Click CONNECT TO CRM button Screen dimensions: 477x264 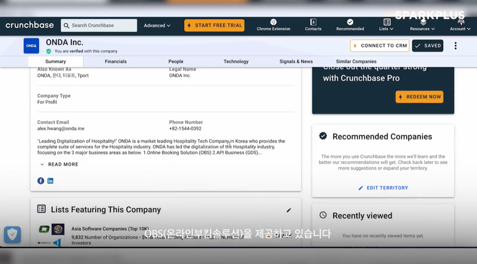(380, 45)
